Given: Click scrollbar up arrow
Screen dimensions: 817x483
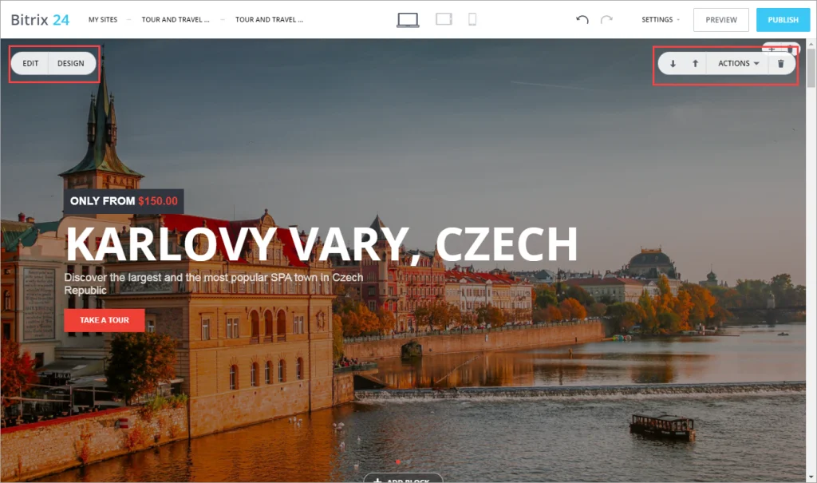Looking at the screenshot, I should point(811,45).
